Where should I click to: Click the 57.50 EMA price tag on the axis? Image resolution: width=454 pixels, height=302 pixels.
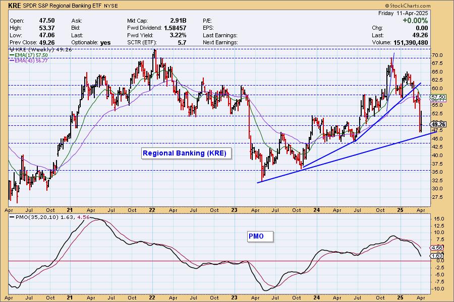tap(438, 97)
